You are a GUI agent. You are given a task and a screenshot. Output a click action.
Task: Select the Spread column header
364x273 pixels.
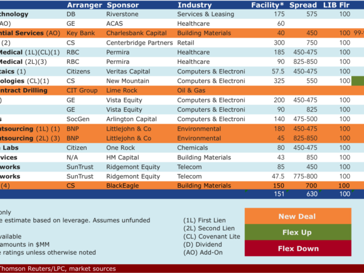click(303, 5)
